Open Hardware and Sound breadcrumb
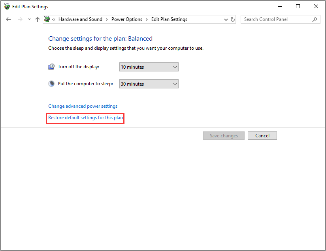This screenshot has height=251, width=326. [x=80, y=19]
